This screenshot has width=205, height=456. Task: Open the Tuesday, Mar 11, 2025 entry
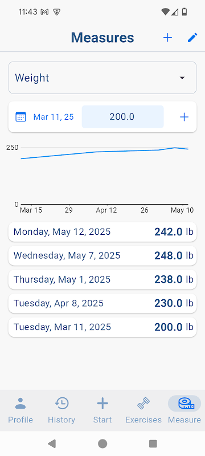tap(102, 327)
